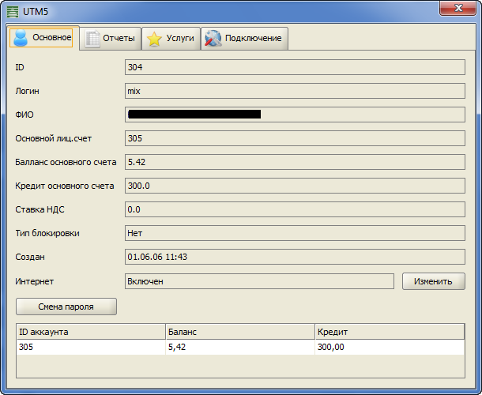Click the UTM5 application icon in title bar
The height and width of the screenshot is (395, 482).
[13, 9]
